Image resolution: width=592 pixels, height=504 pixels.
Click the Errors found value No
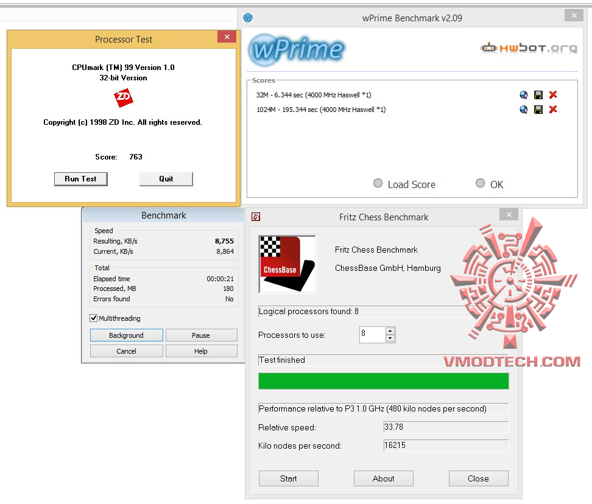pyautogui.click(x=230, y=299)
